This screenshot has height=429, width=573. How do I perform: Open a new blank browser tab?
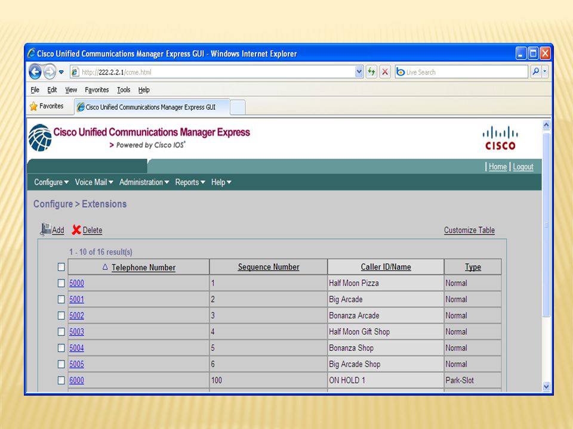(238, 107)
